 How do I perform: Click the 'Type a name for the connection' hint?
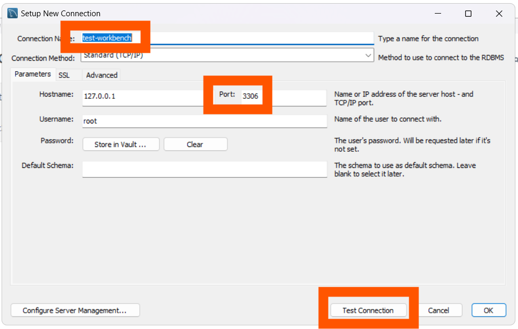(x=428, y=39)
